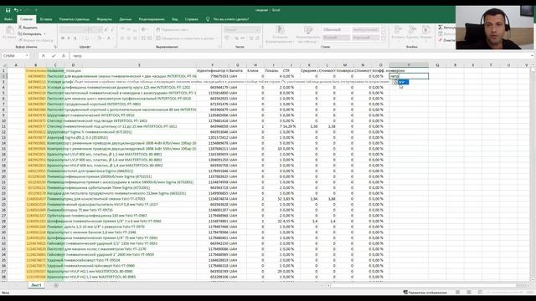Click the cancel X icon in formula bar
The height and width of the screenshot is (301, 536).
pyautogui.click(x=44, y=56)
